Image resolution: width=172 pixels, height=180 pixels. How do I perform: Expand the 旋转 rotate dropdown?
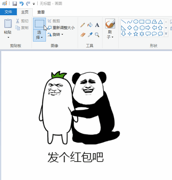coord(55,34)
